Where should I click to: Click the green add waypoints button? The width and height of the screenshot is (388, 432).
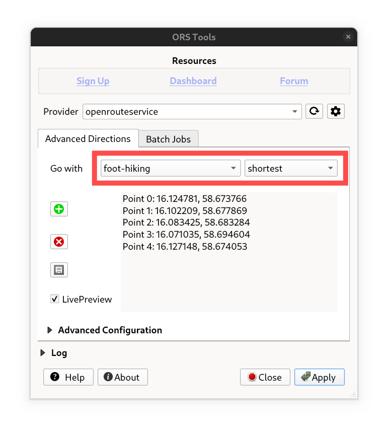pyautogui.click(x=59, y=209)
